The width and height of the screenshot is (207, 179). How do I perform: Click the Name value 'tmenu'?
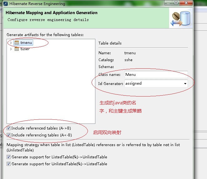pyautogui.click(x=130, y=53)
